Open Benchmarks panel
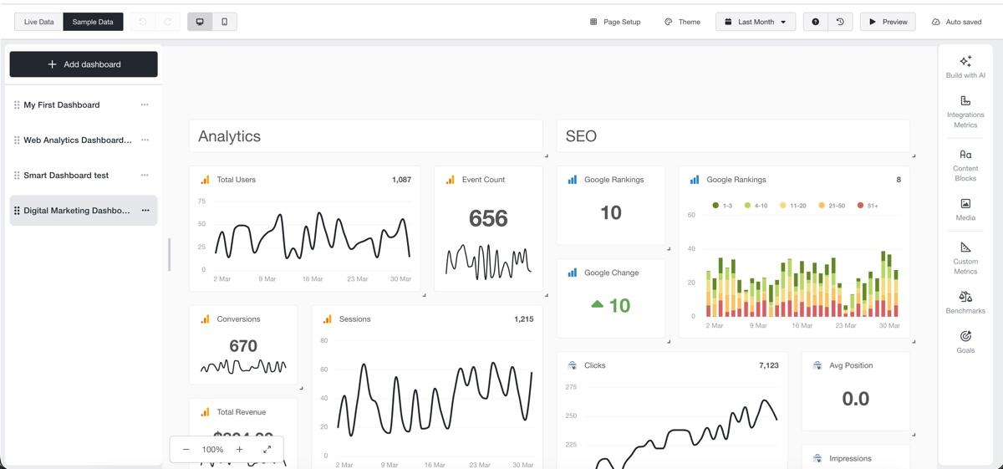The width and height of the screenshot is (1003, 469). pyautogui.click(x=965, y=302)
